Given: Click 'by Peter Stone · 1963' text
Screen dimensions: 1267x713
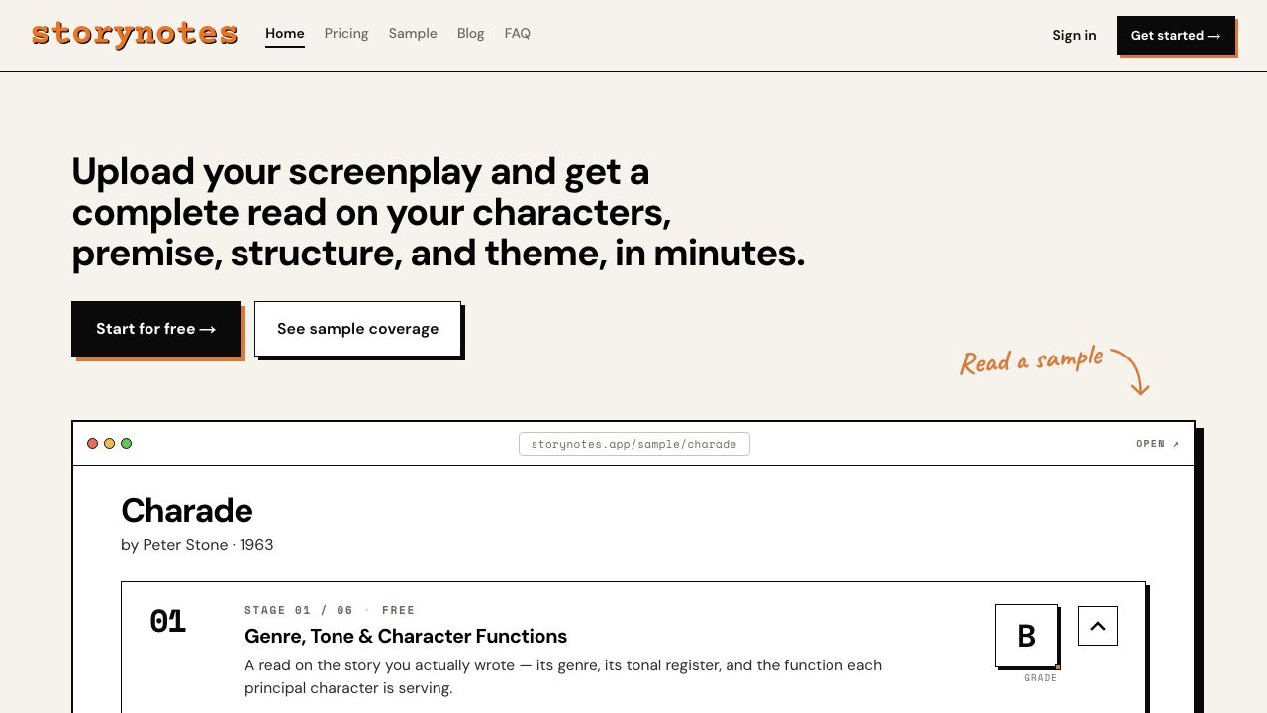Looking at the screenshot, I should [x=197, y=545].
